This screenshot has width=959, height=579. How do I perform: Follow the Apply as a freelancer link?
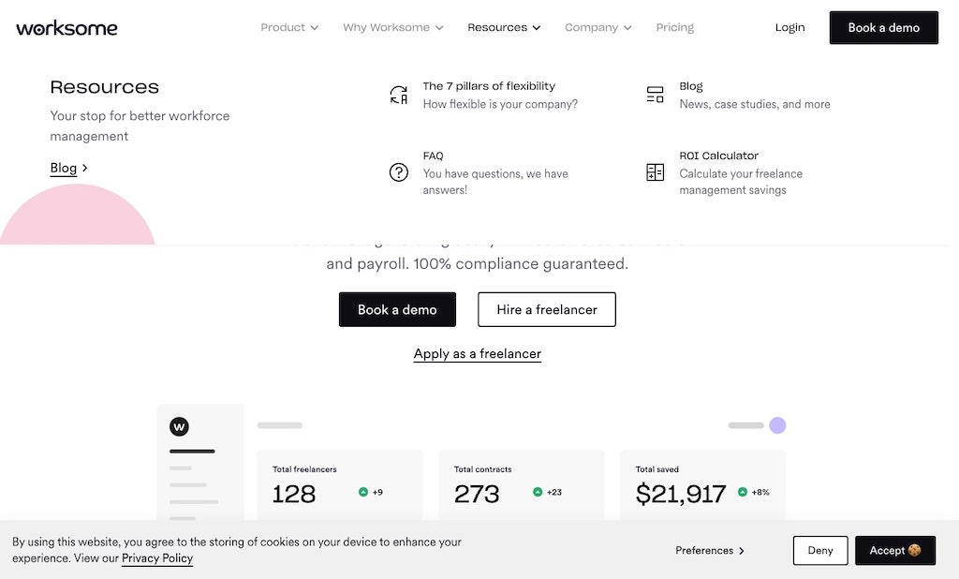pos(477,354)
